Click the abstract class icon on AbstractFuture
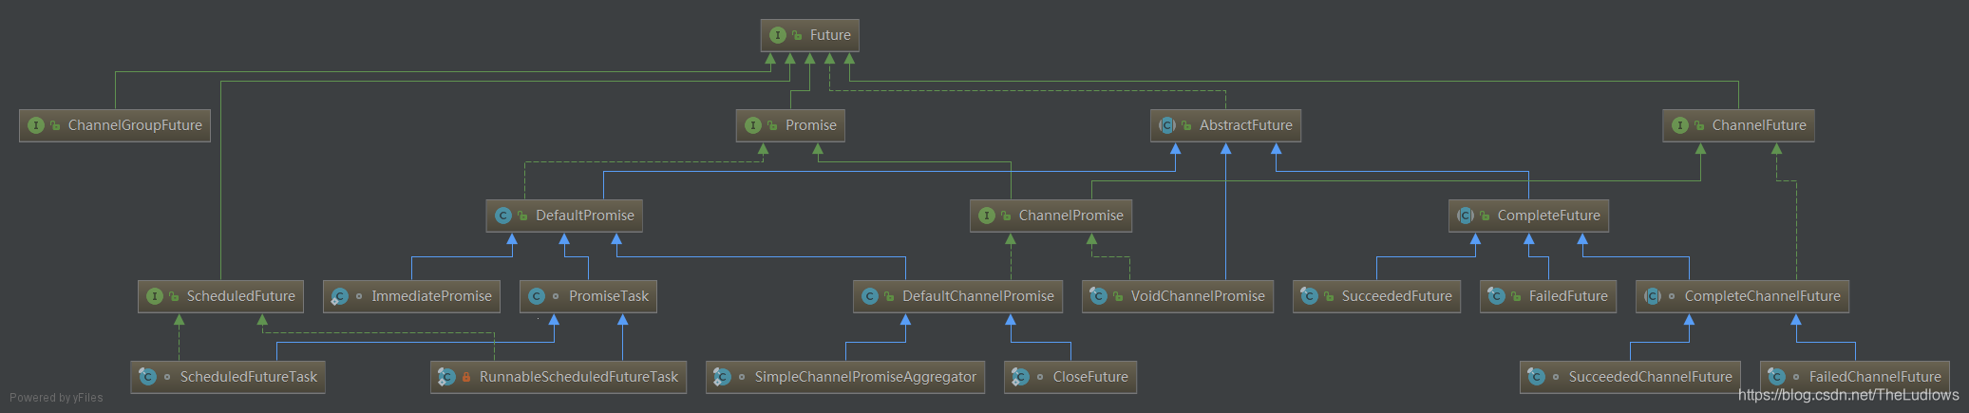The height and width of the screenshot is (413, 1969). coord(1167,125)
